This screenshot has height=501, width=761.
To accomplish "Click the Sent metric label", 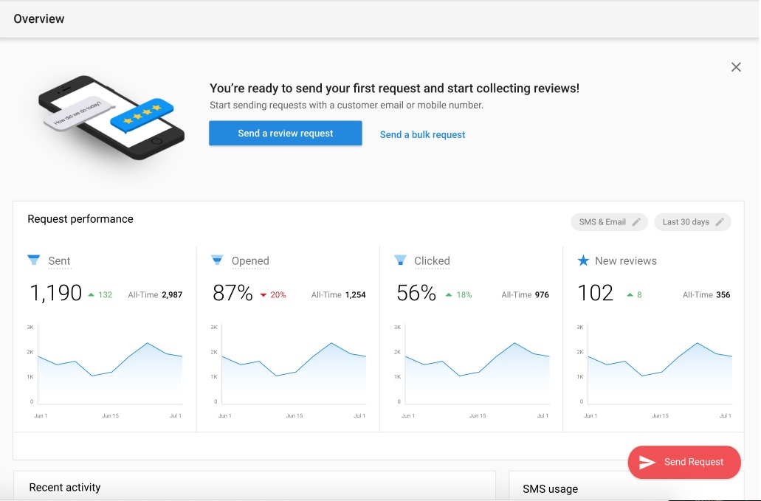I will (59, 260).
